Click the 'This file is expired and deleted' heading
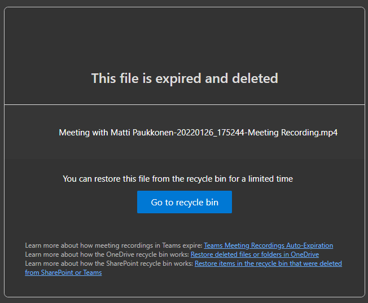The height and width of the screenshot is (303, 368). (185, 78)
